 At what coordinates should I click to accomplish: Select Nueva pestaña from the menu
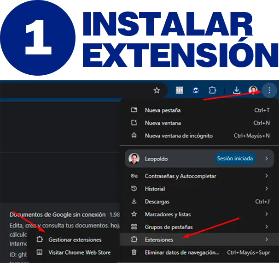(163, 110)
